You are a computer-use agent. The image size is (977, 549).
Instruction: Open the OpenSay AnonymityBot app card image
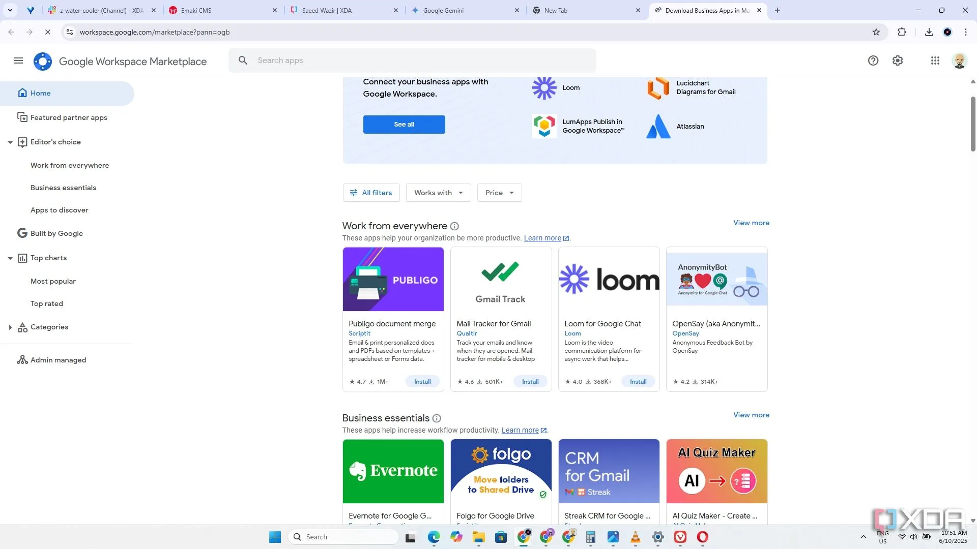pyautogui.click(x=716, y=279)
